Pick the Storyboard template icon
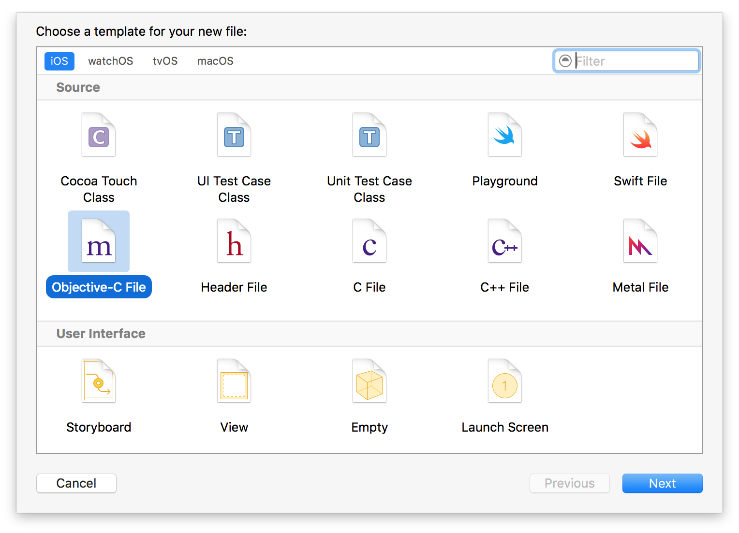The image size is (739, 533). [99, 381]
